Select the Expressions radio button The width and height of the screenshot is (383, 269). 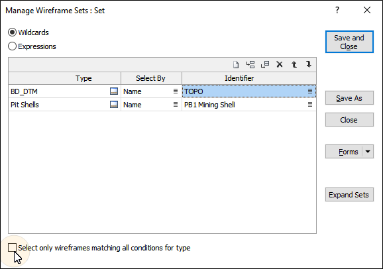[x=12, y=46]
